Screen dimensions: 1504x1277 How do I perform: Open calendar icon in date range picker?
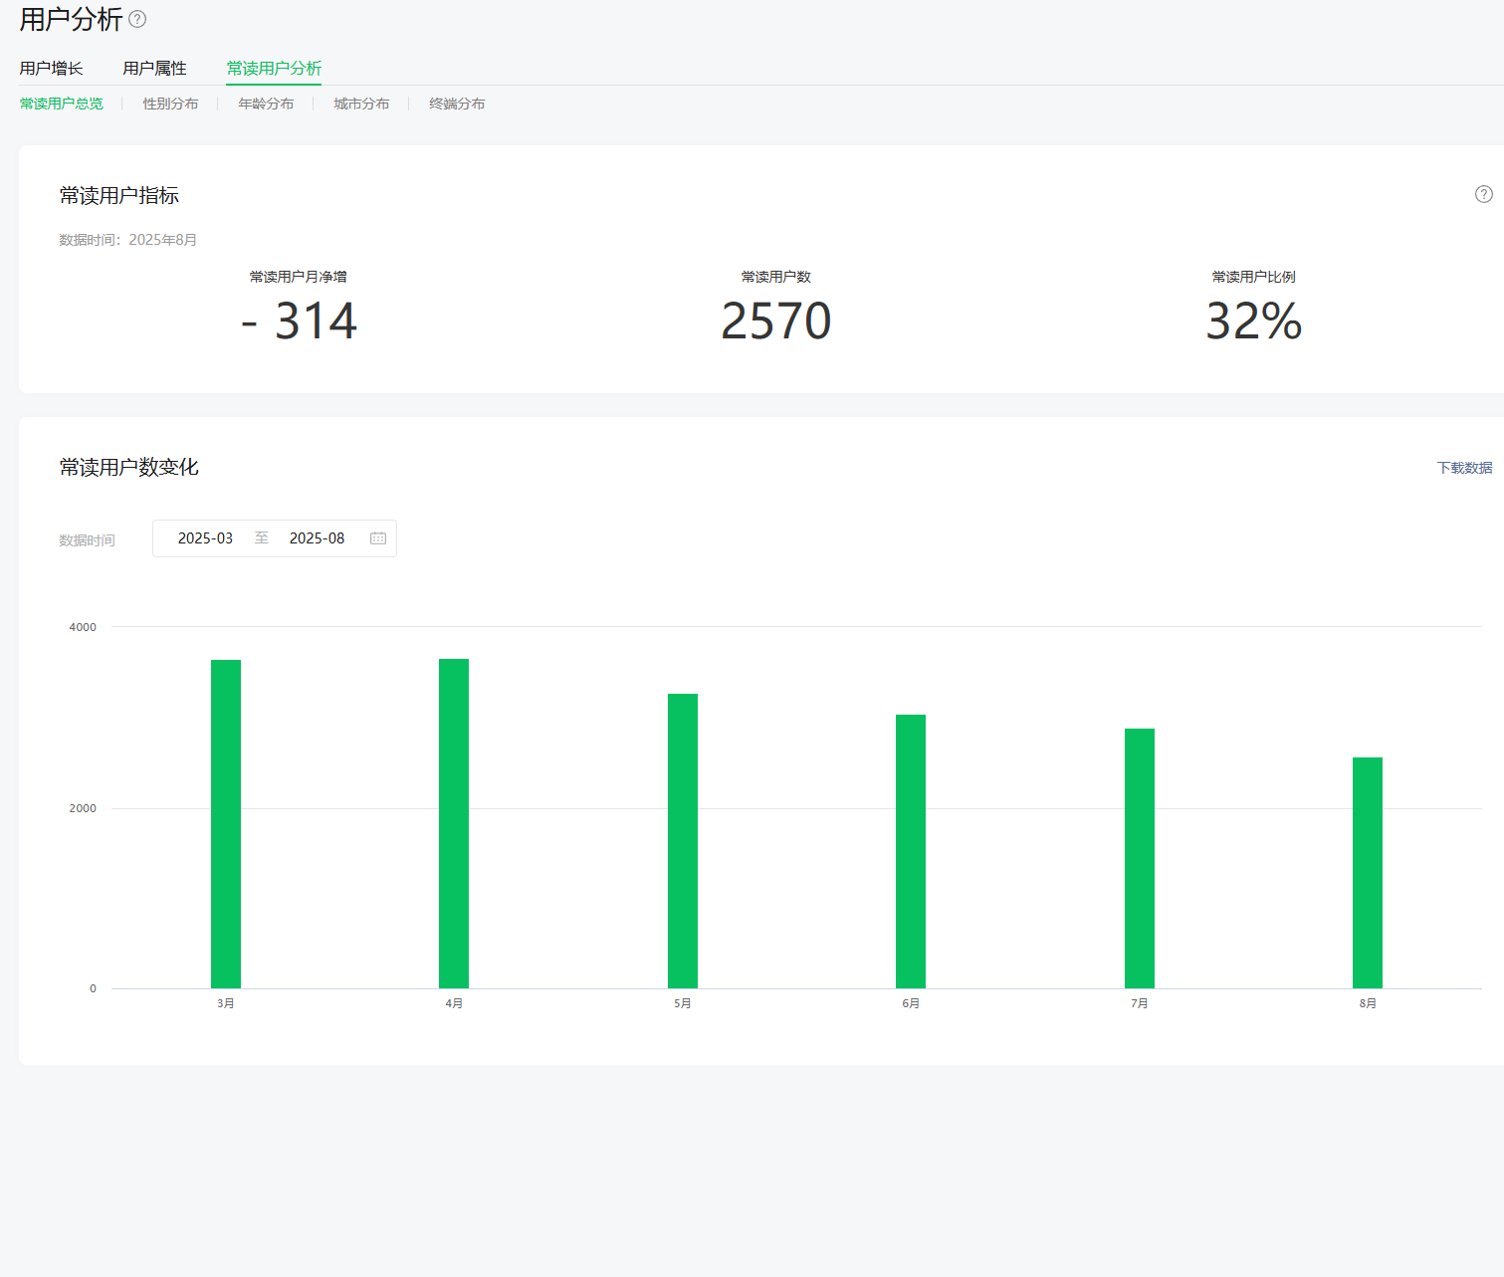click(378, 538)
